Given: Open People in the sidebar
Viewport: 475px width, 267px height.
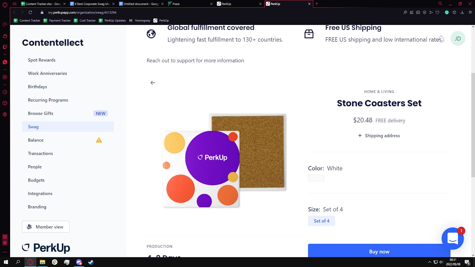Looking at the screenshot, I should click(35, 167).
